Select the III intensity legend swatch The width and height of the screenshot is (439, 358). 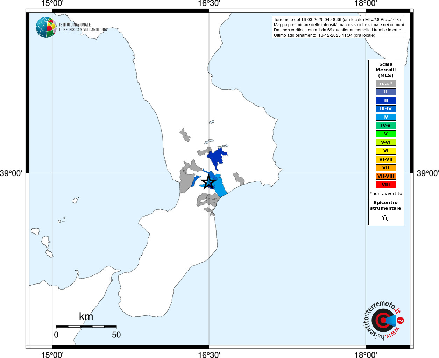(386, 100)
